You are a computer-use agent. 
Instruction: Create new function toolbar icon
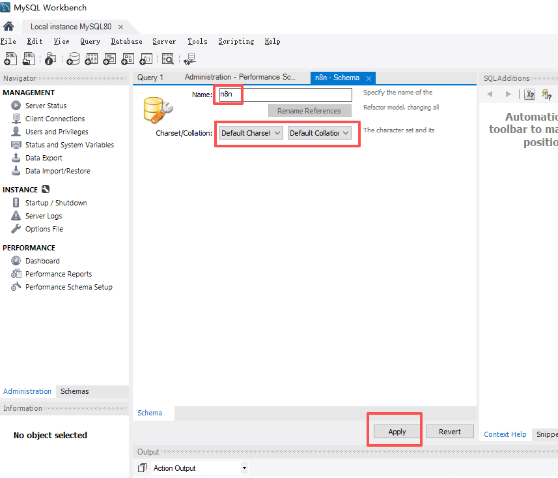(146, 59)
